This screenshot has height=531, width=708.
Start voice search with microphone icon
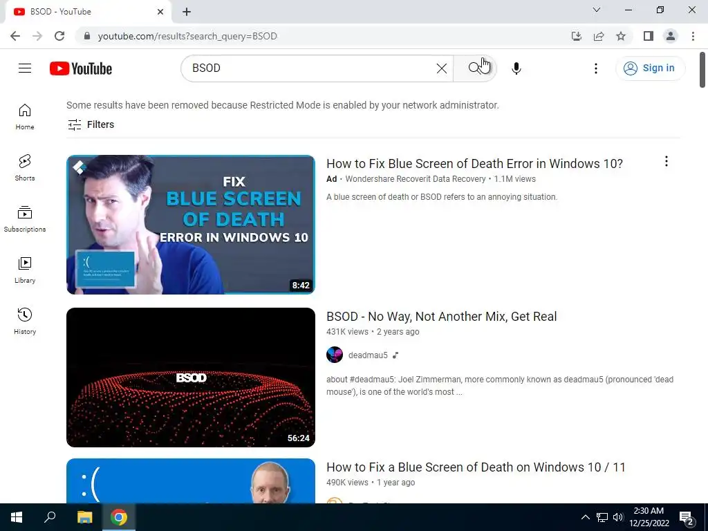coord(516,68)
